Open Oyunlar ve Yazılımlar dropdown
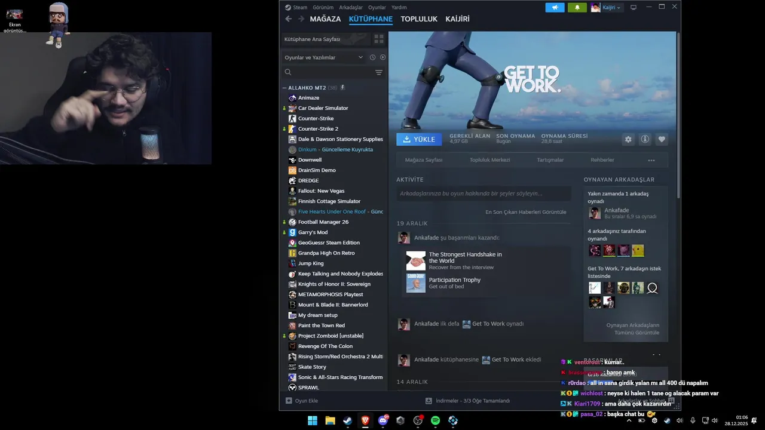Screen dimensions: 765x430 (x=323, y=57)
